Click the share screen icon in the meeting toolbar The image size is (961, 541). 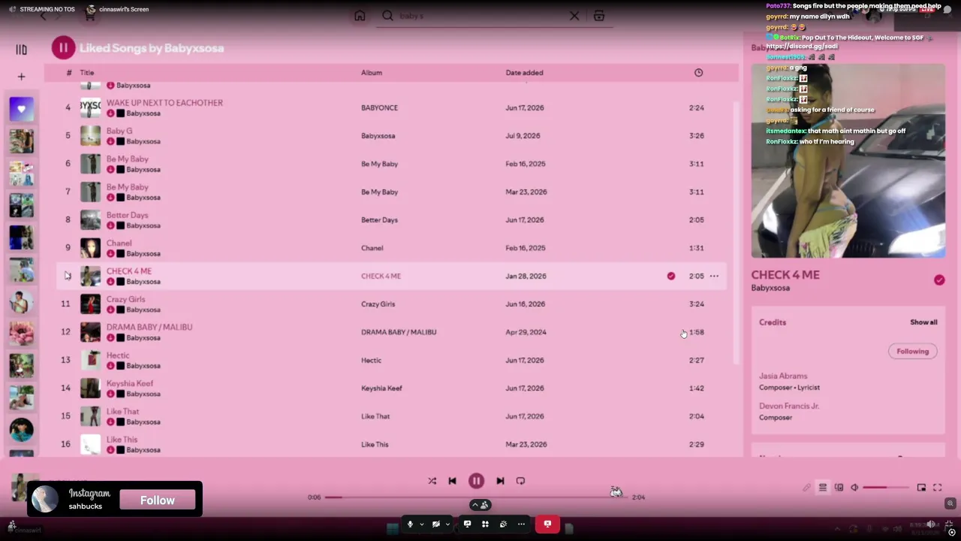pyautogui.click(x=467, y=524)
